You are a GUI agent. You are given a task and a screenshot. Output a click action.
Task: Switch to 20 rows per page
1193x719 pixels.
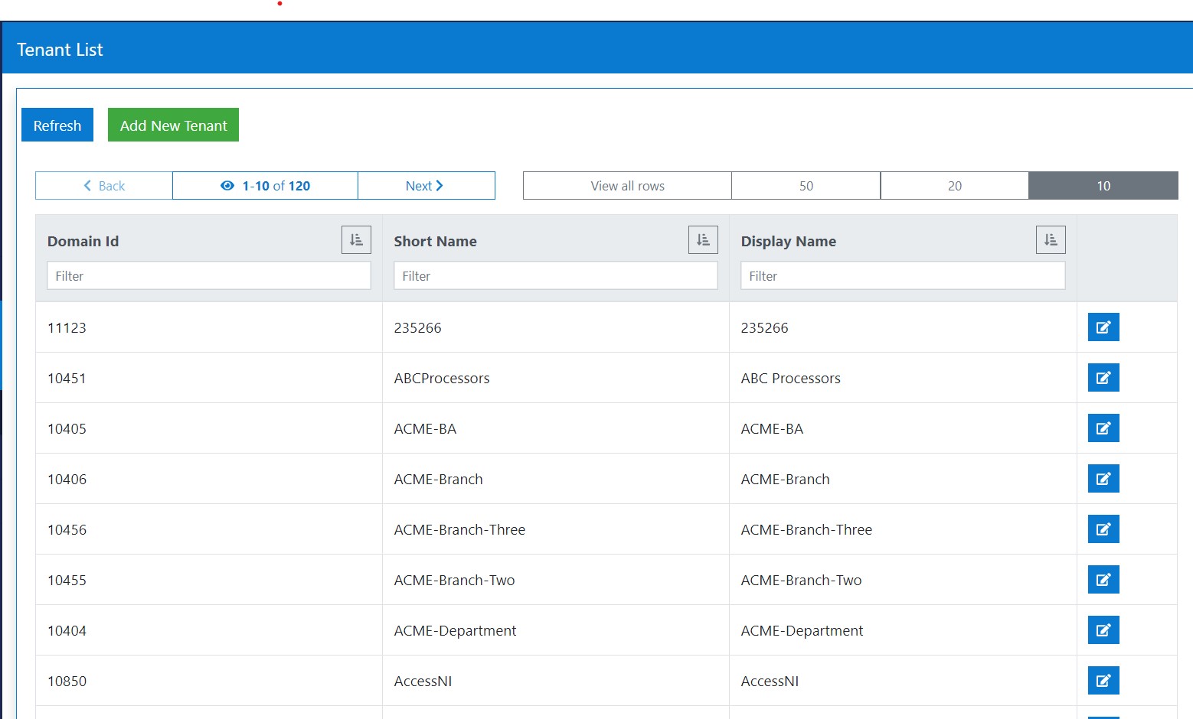(x=954, y=185)
